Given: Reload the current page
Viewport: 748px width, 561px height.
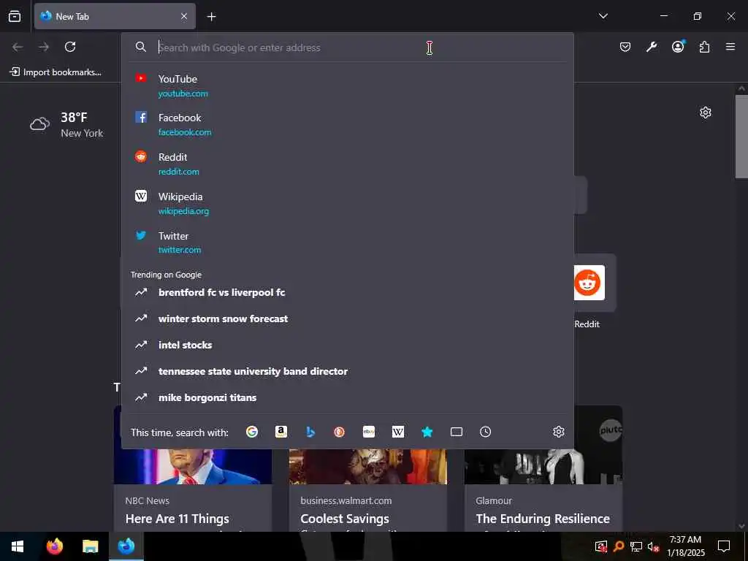Looking at the screenshot, I should [70, 47].
